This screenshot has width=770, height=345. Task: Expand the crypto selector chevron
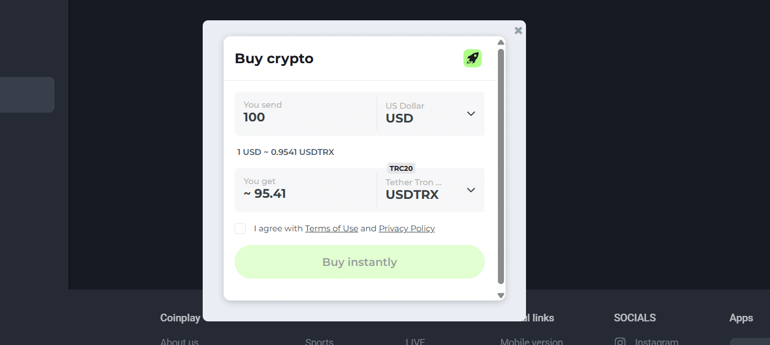click(x=471, y=190)
